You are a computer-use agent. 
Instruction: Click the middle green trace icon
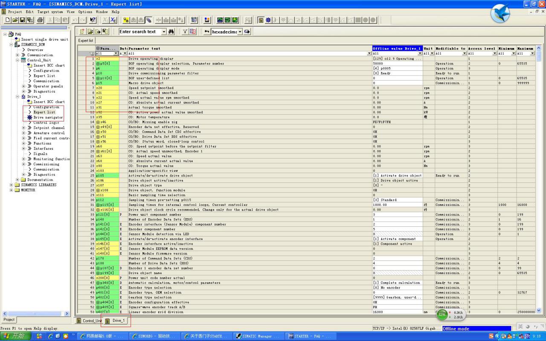pyautogui.click(x=228, y=20)
